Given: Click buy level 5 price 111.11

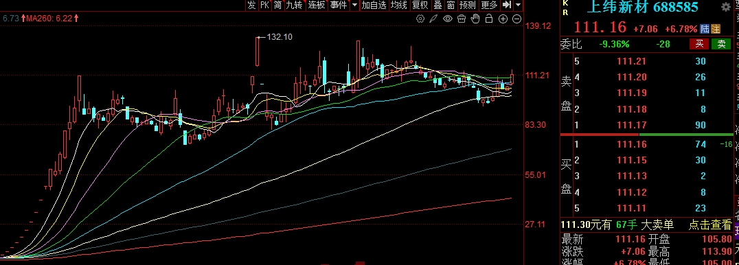Looking at the screenshot, I should click(x=632, y=209).
